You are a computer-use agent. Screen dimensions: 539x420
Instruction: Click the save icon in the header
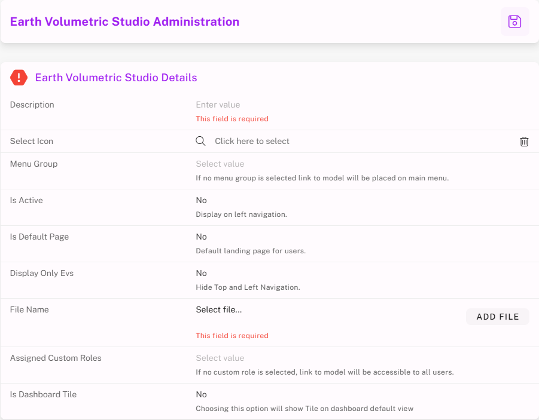click(514, 22)
